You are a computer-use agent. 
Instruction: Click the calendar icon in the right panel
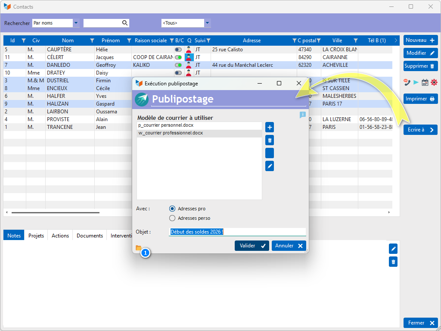(x=425, y=82)
